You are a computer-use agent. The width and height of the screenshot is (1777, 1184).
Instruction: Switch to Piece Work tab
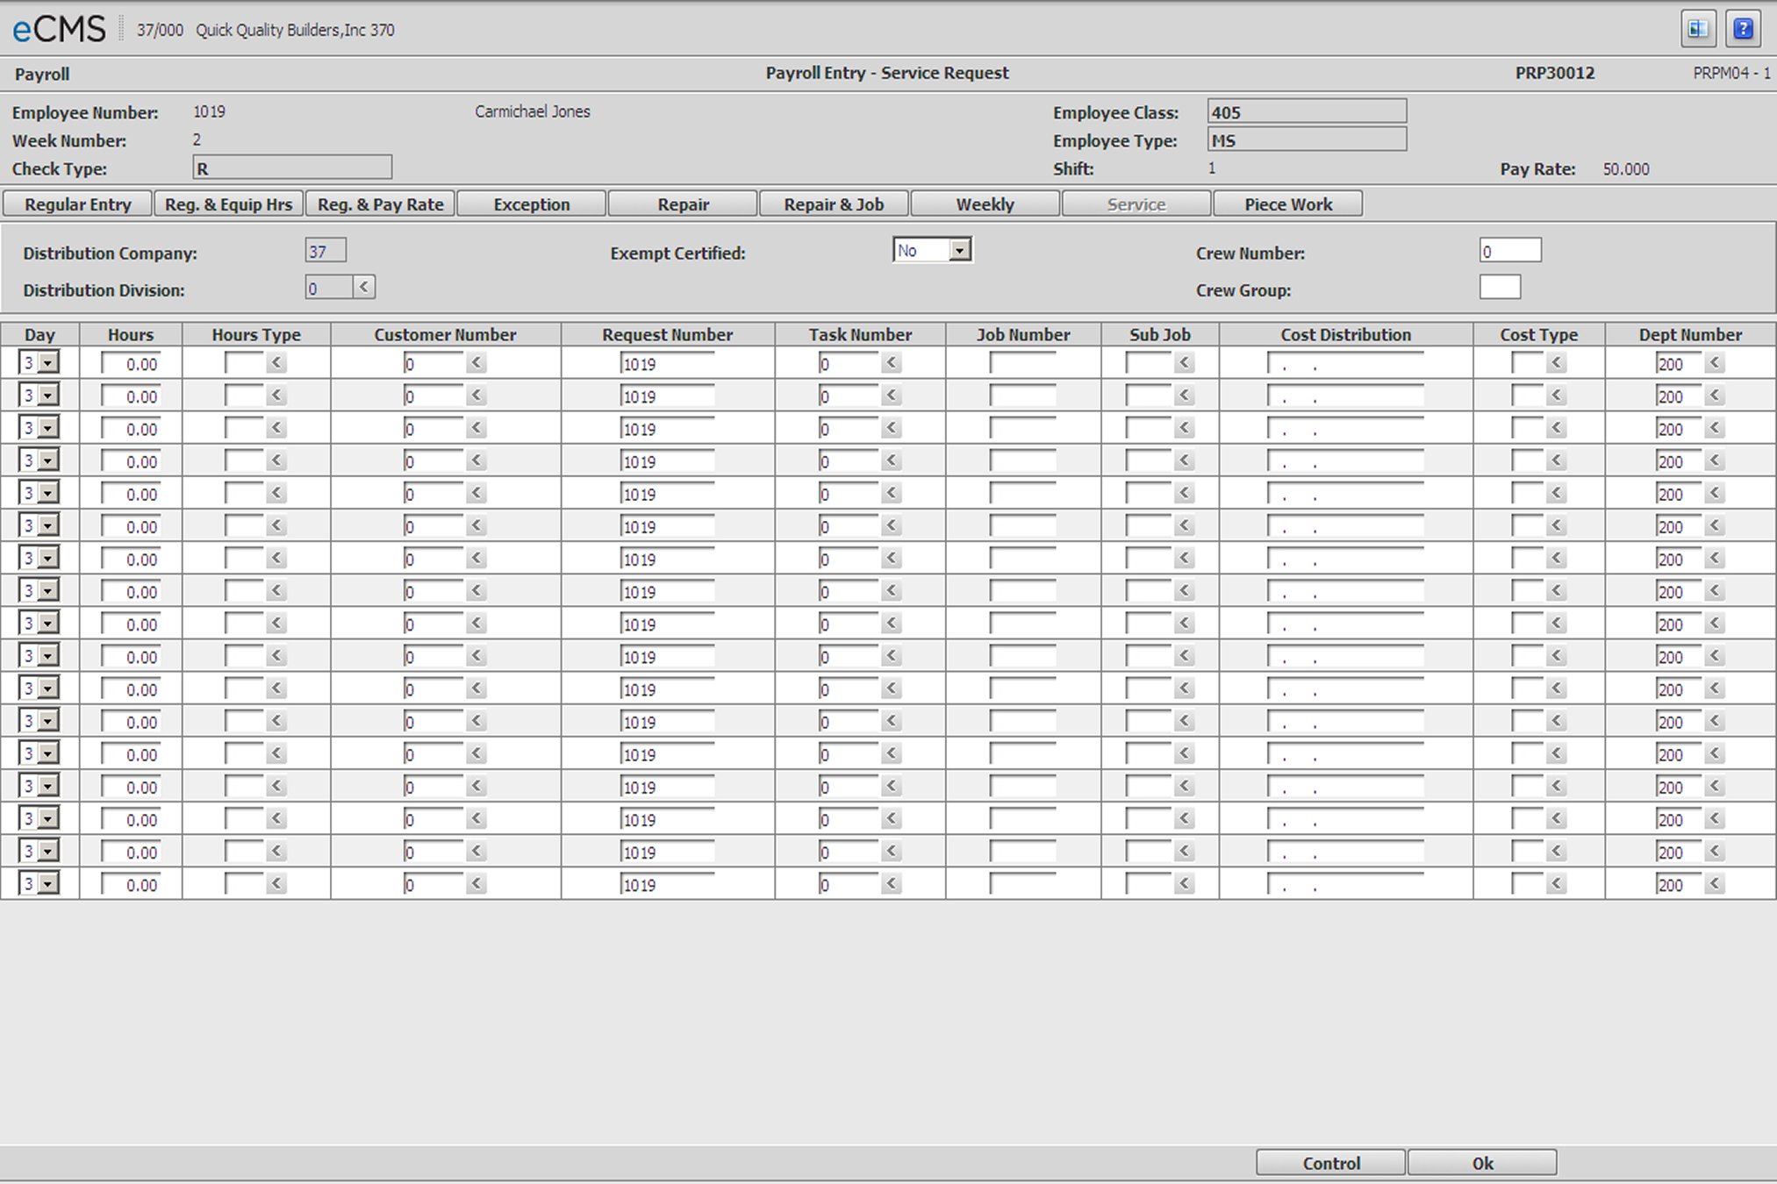[1288, 204]
